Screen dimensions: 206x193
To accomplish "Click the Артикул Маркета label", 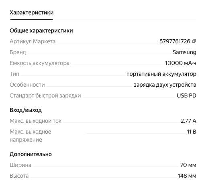I will 33,41.
